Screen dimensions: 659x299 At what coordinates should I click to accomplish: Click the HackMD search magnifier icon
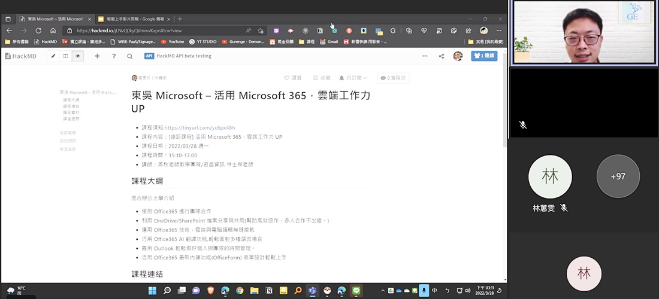click(x=130, y=56)
